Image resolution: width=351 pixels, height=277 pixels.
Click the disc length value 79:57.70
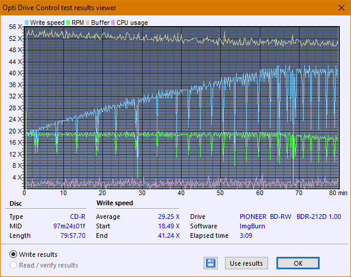[x=73, y=235]
